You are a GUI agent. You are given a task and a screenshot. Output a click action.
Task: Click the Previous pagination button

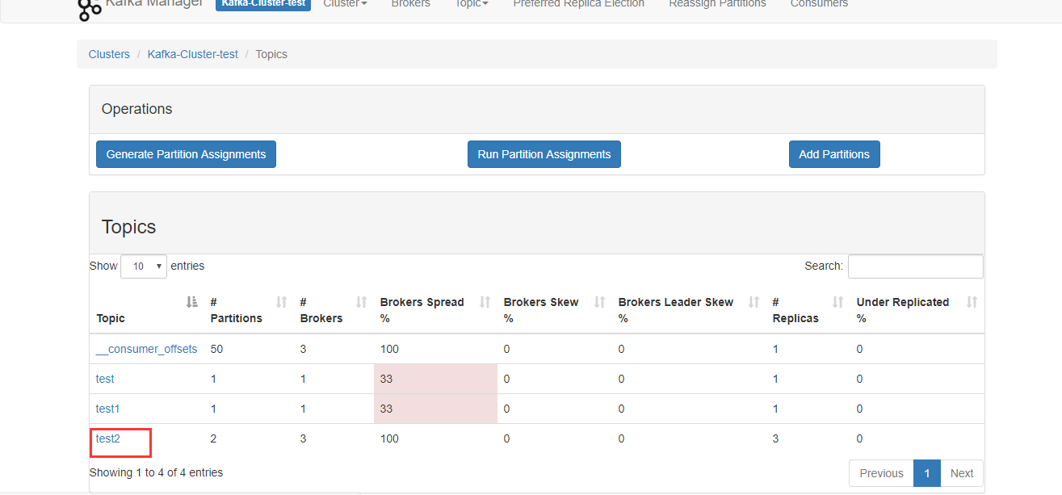pos(881,473)
